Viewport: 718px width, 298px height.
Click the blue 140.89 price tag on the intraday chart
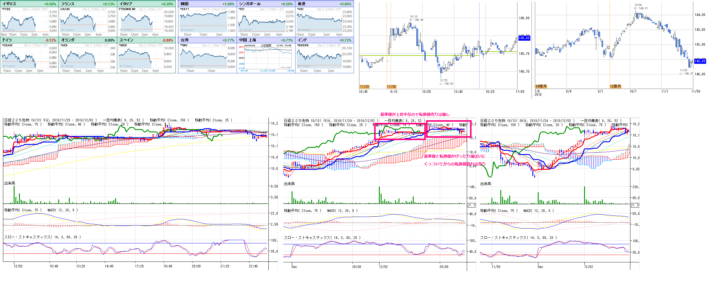coord(524,38)
